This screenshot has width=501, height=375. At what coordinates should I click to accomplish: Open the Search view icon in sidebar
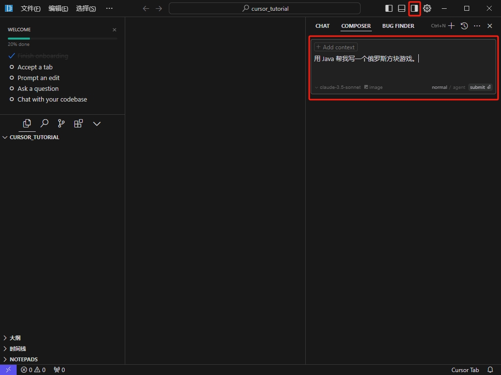pos(44,124)
